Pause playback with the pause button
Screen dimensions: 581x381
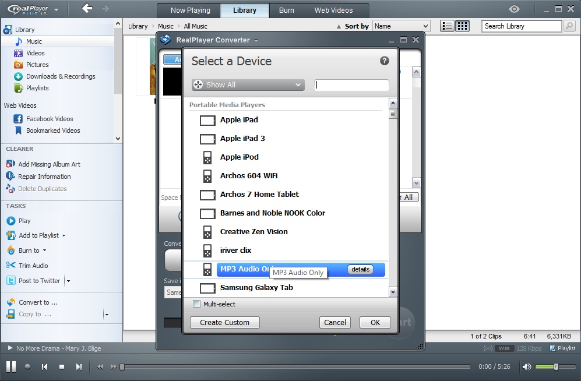click(x=11, y=366)
